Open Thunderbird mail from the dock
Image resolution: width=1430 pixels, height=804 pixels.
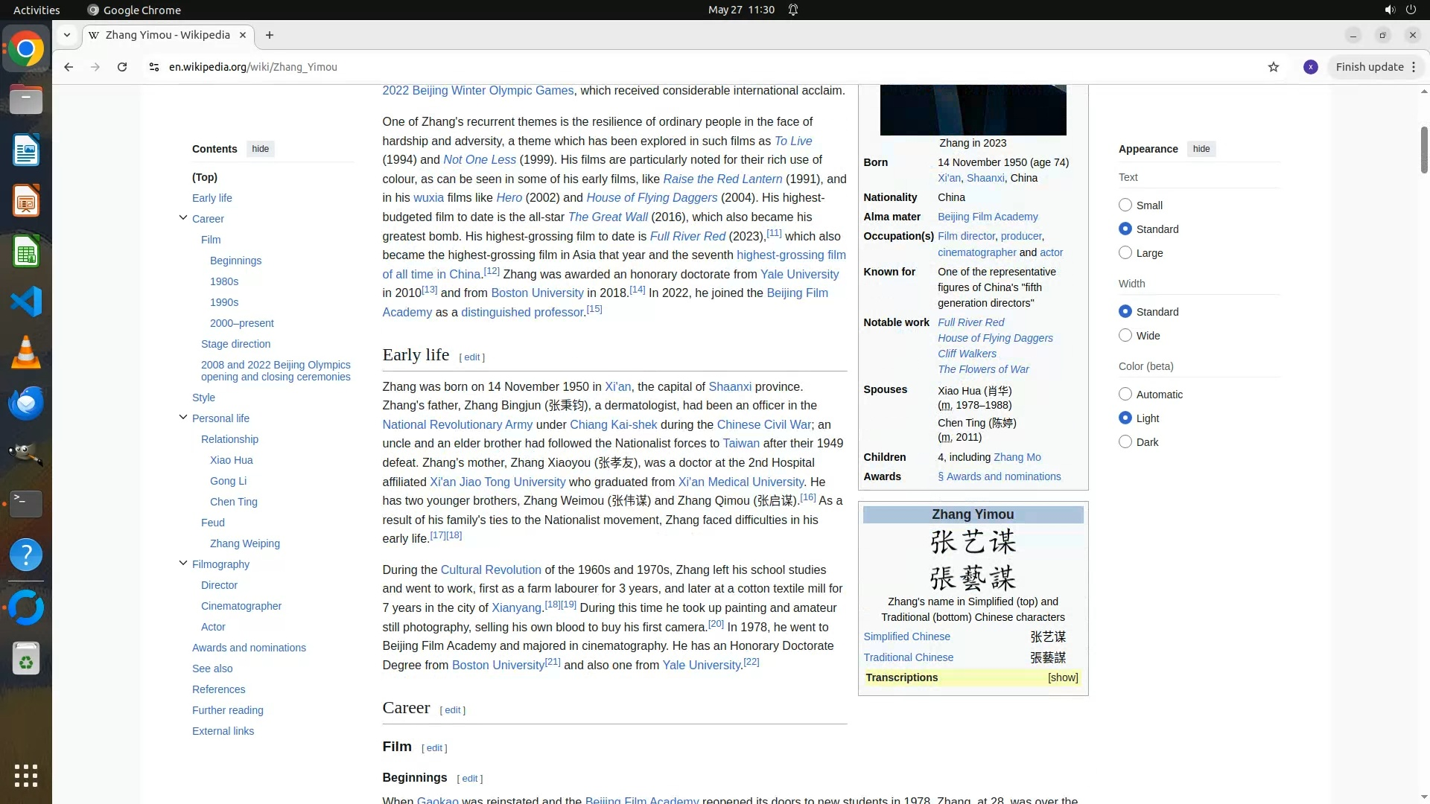(26, 403)
